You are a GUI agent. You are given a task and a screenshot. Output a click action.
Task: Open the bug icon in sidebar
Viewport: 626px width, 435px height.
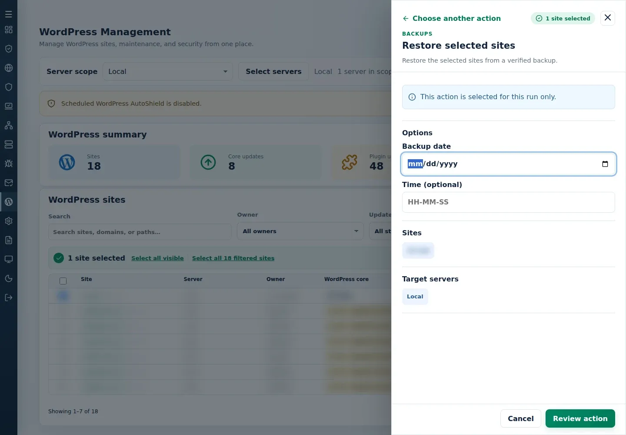[9, 164]
